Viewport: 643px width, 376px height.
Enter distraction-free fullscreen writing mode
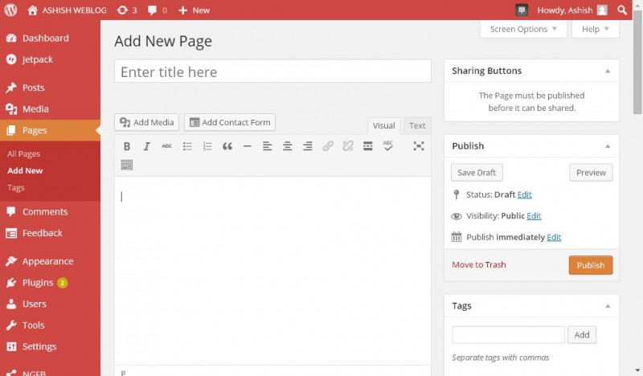click(x=419, y=146)
